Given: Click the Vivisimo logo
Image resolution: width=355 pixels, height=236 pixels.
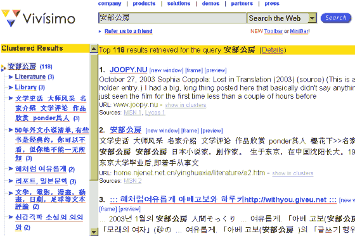Looking at the screenshot, I should (38, 18).
